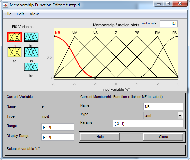Select the Z membership function label
190x160 pixels.
tap(116, 33)
